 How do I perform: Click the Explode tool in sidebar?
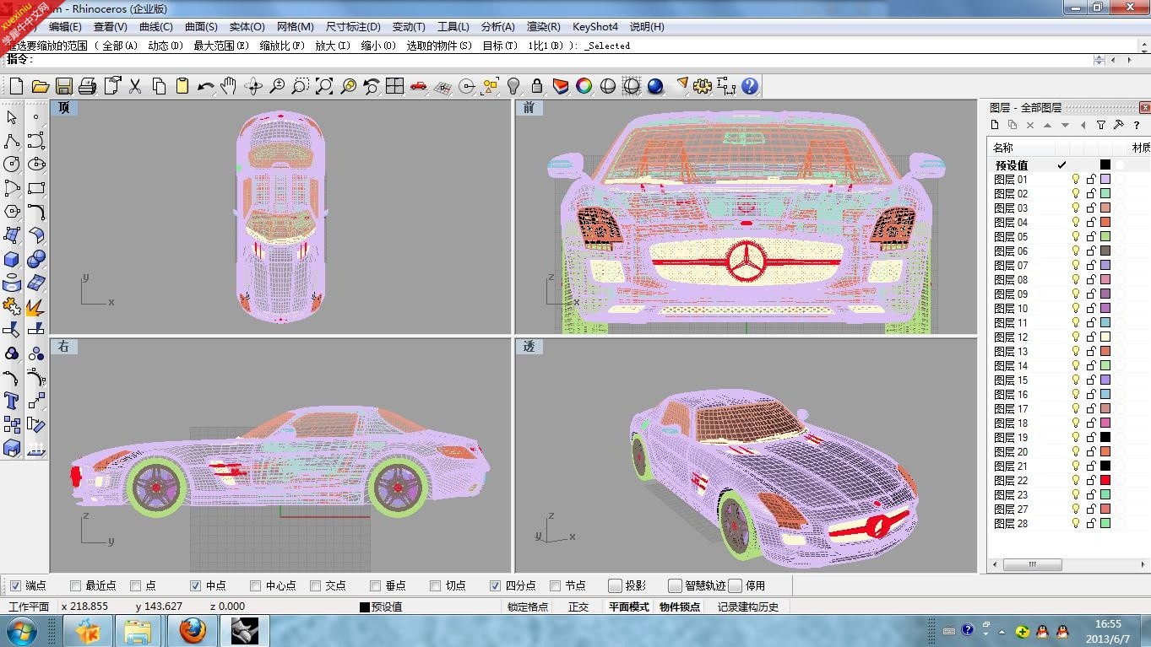[x=35, y=306]
